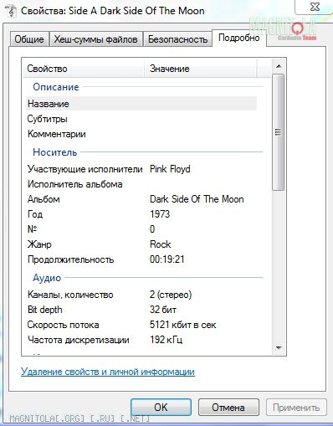Click the scrollbar up arrow
333x426 pixels.
(279, 66)
